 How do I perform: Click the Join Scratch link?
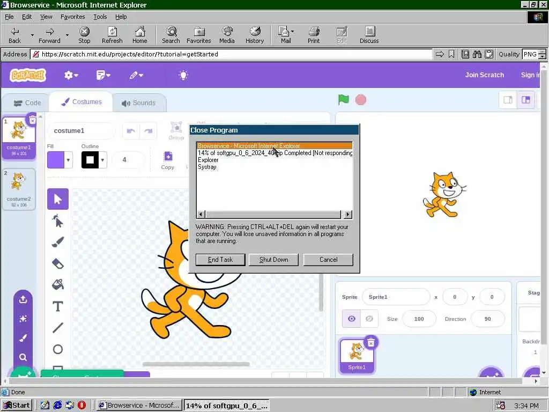tap(484, 75)
